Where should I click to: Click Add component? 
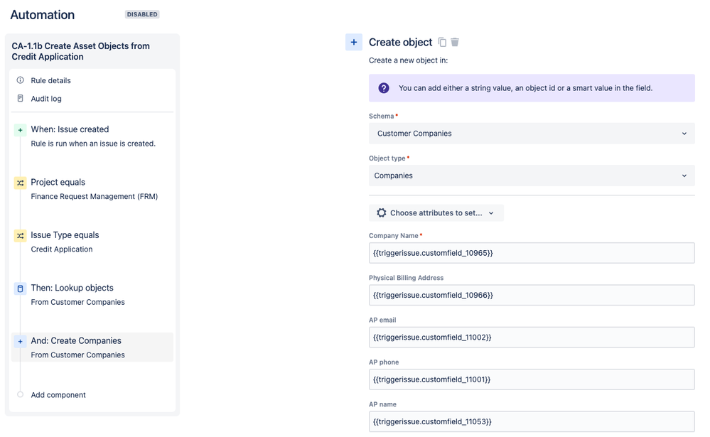tap(58, 395)
